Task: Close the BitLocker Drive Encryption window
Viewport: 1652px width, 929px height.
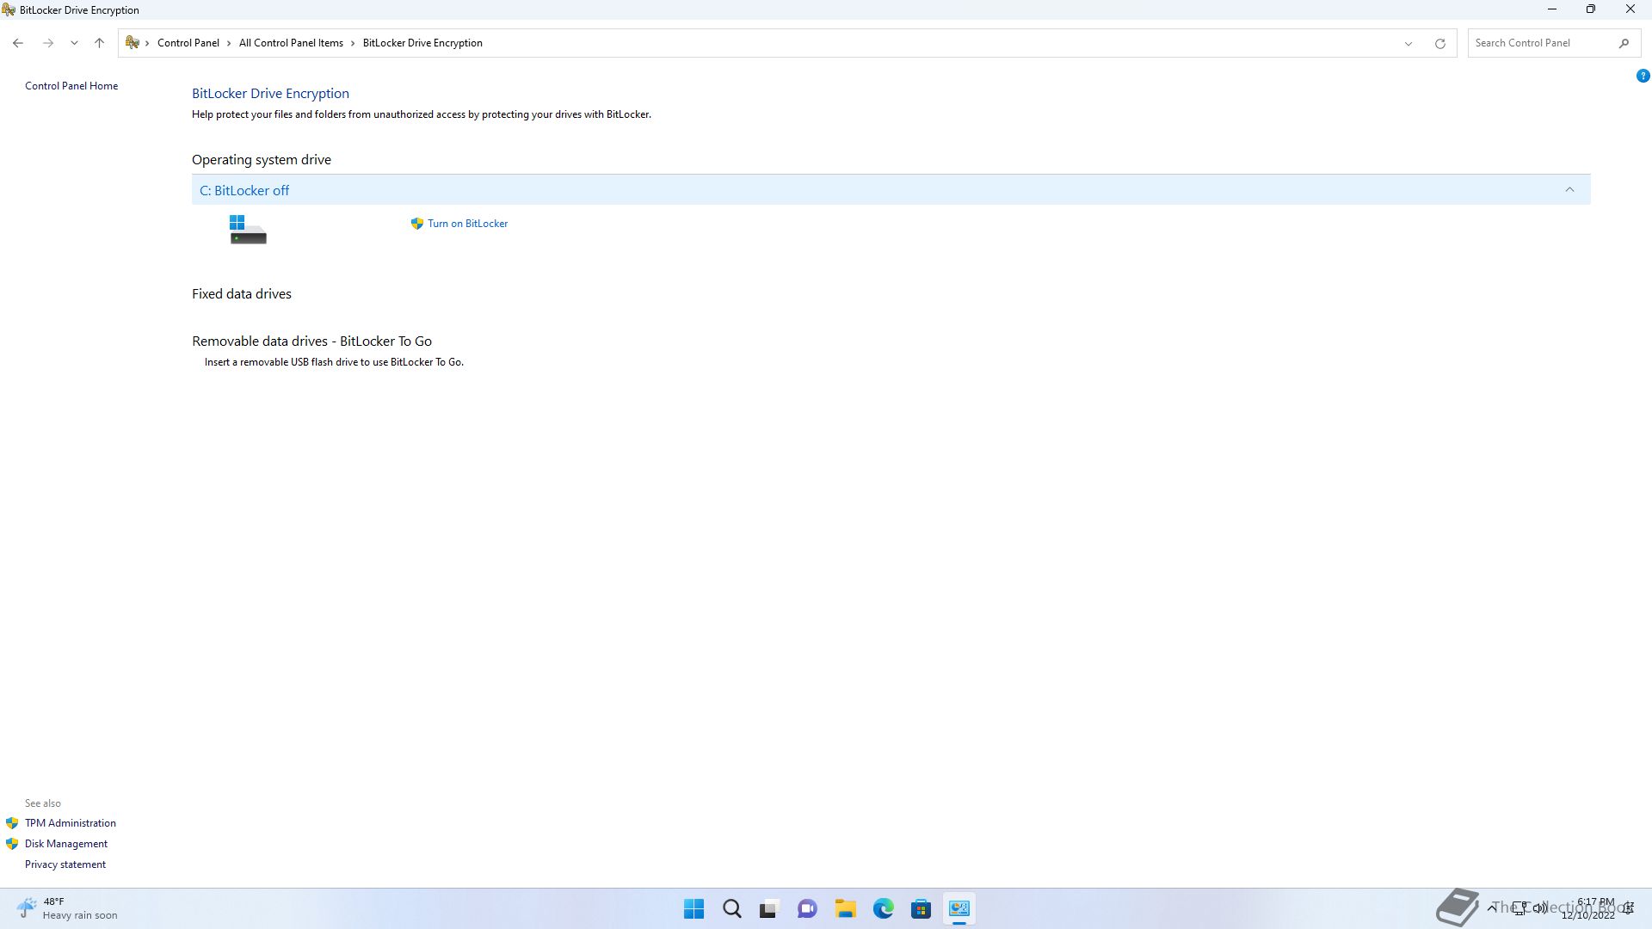Action: coord(1630,9)
